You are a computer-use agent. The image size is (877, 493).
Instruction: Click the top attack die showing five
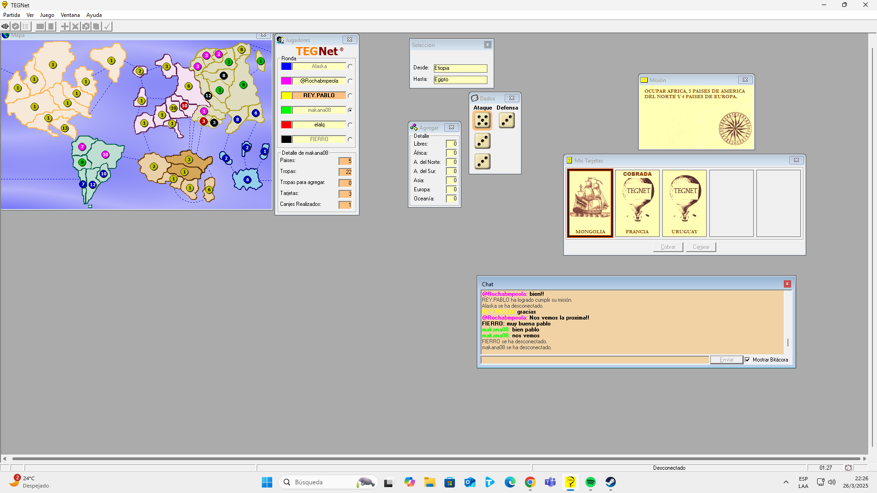[x=482, y=121]
